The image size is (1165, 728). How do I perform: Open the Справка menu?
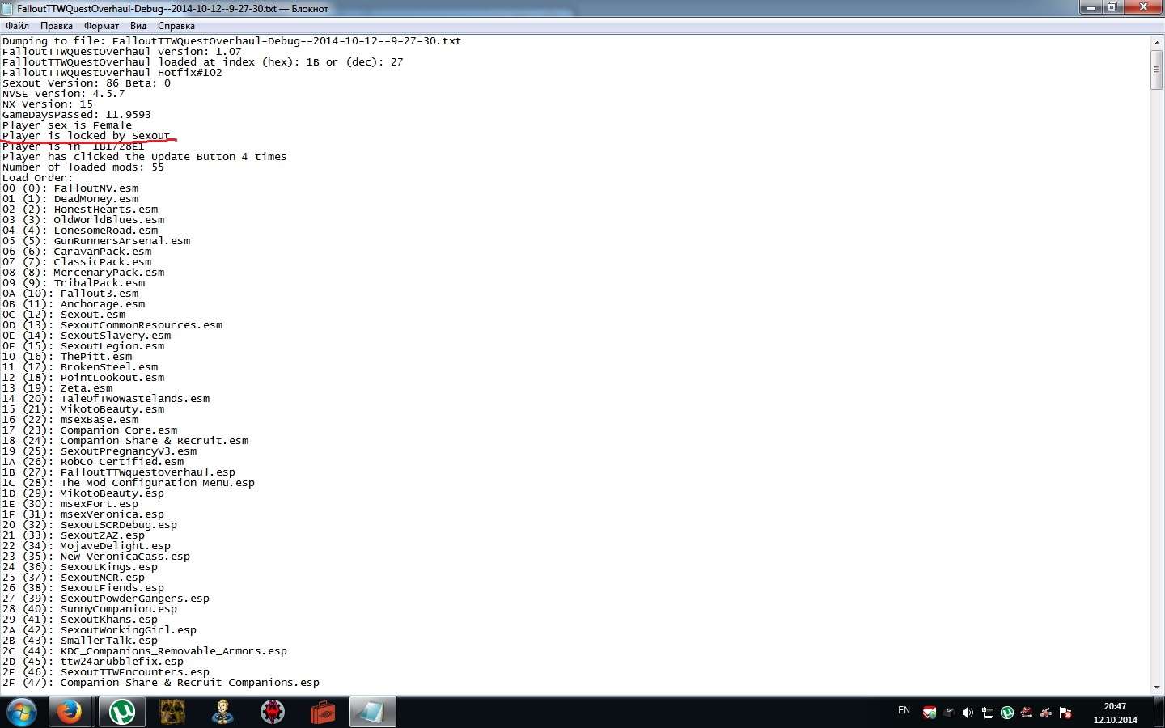pyautogui.click(x=176, y=26)
